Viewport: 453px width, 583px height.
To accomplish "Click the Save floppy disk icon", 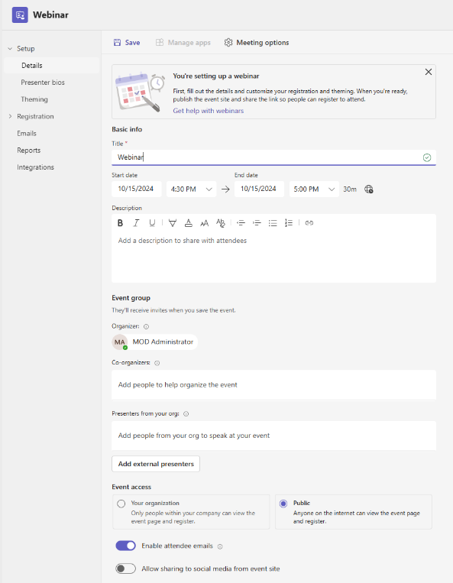I will tap(117, 42).
